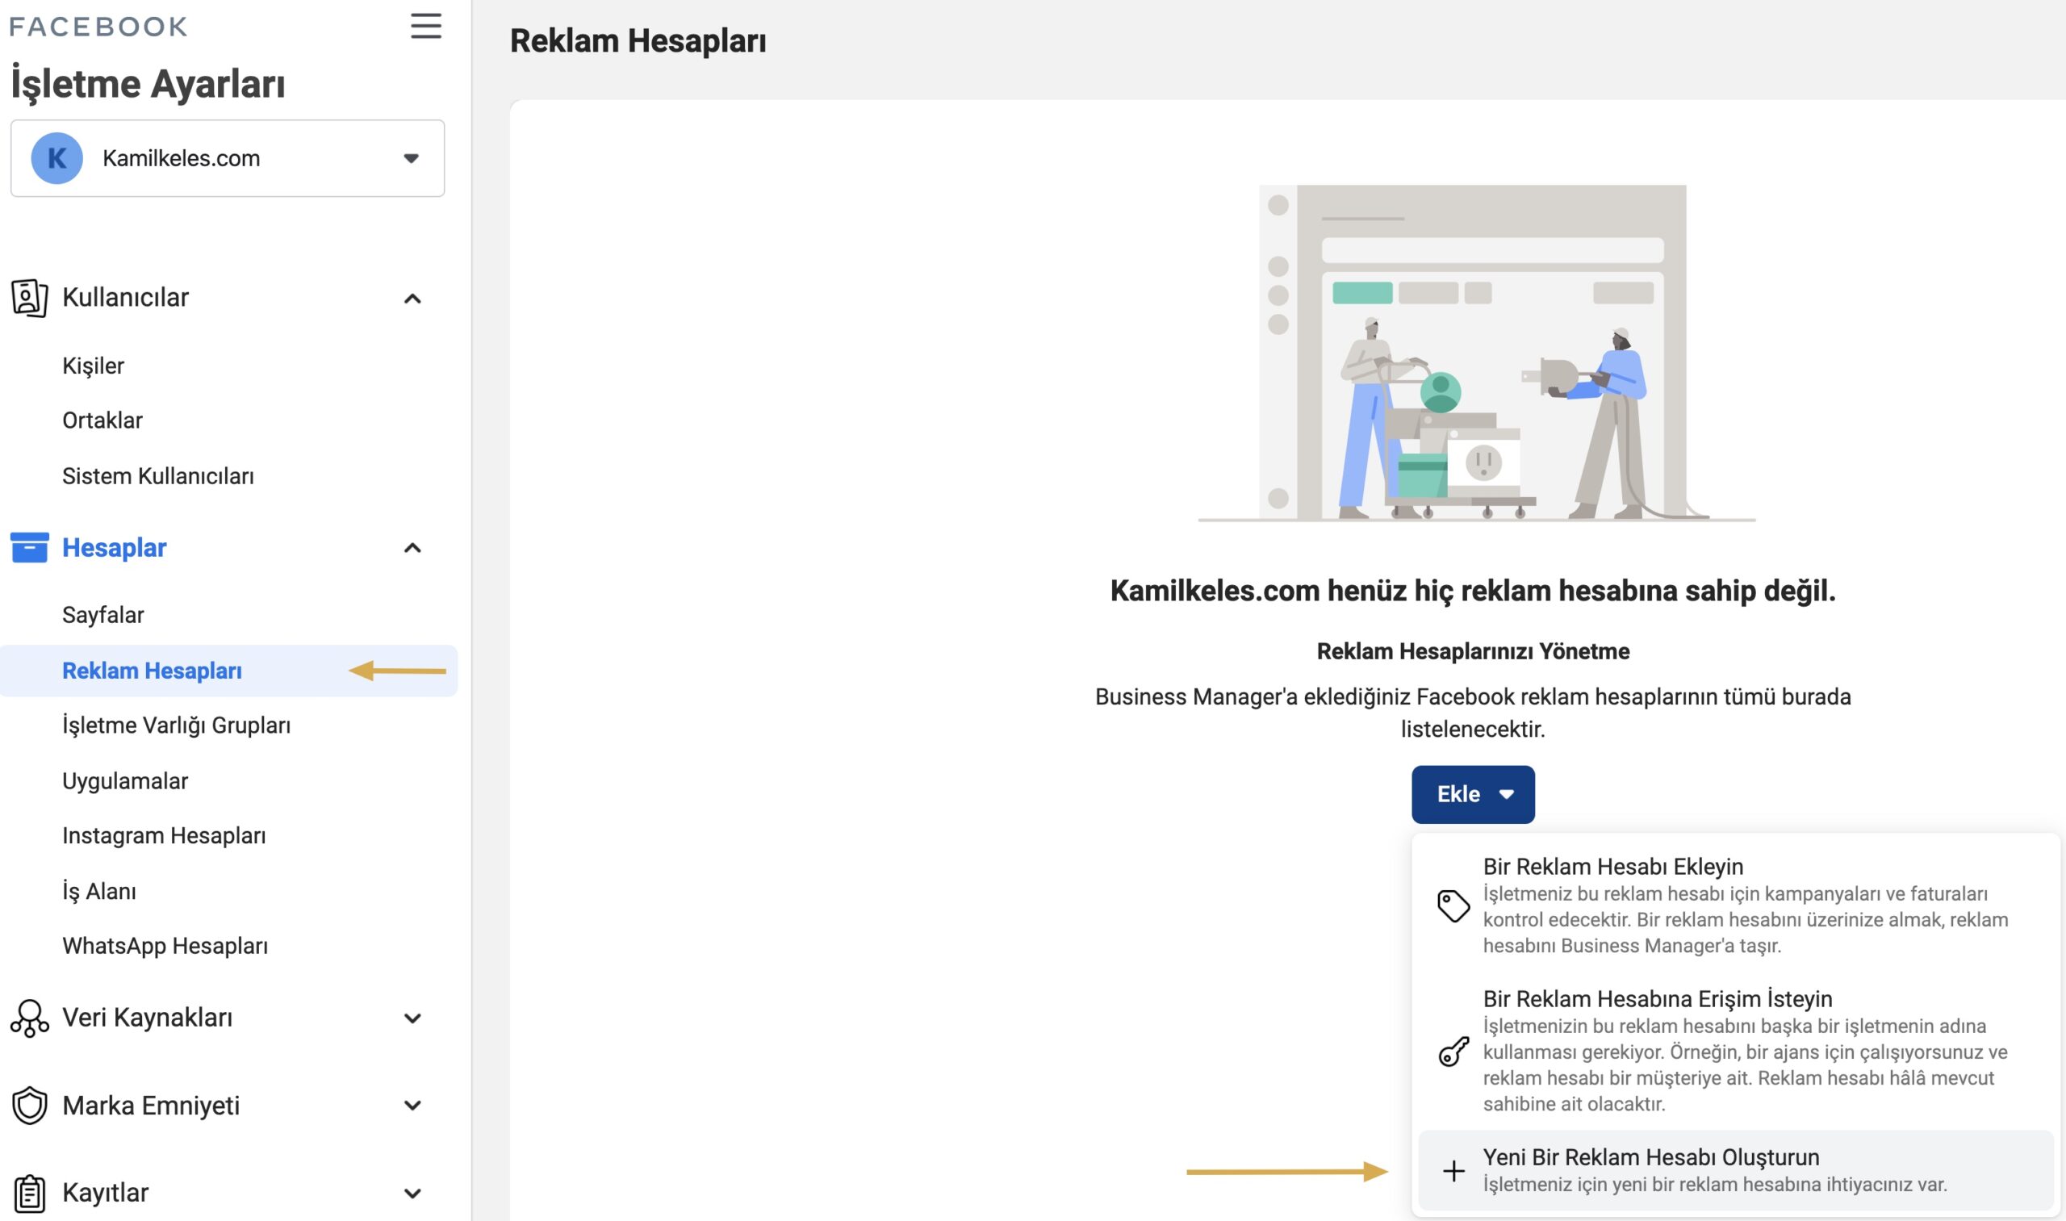Click the İşletme Ayarları heading
This screenshot has width=2066, height=1221.
tap(148, 84)
